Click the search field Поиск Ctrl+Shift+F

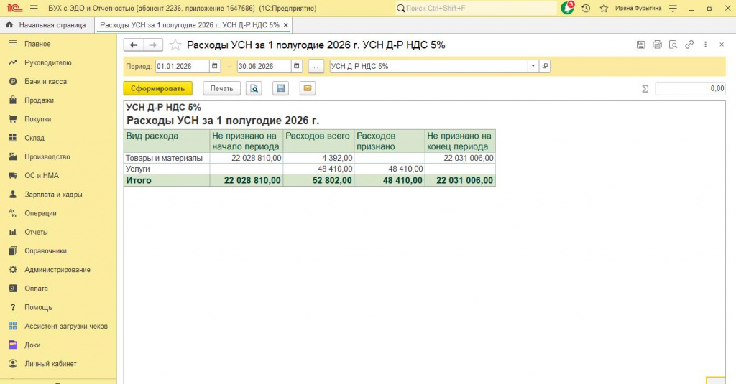click(x=477, y=8)
